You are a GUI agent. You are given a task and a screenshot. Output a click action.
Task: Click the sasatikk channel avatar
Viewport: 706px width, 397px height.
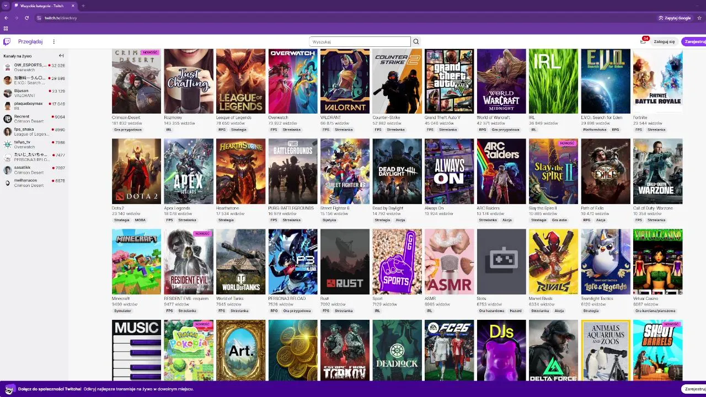[8, 170]
